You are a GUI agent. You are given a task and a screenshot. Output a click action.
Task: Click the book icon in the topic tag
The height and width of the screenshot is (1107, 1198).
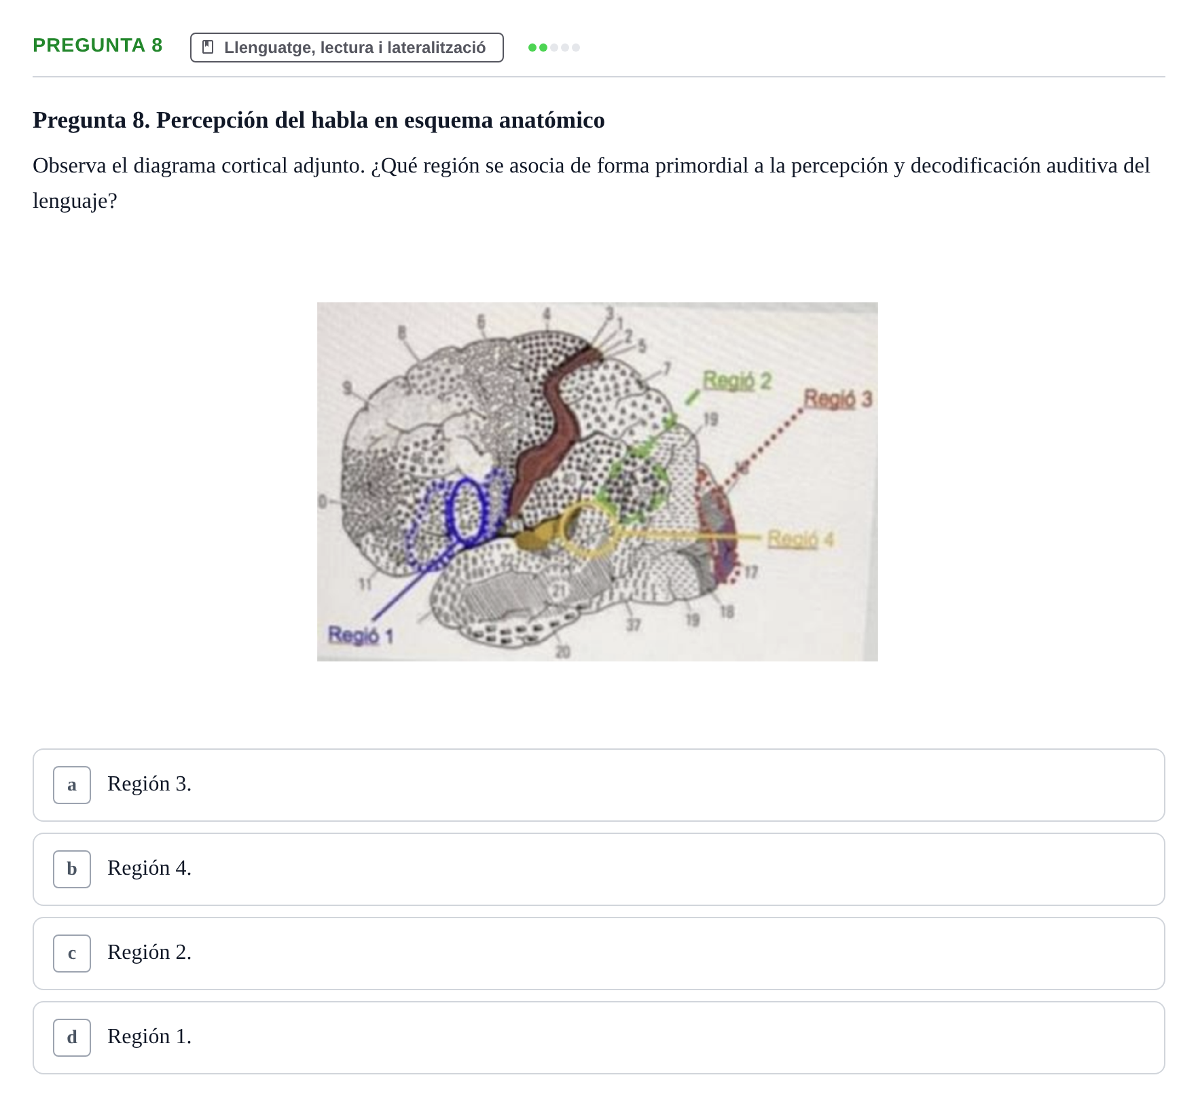[x=208, y=48]
